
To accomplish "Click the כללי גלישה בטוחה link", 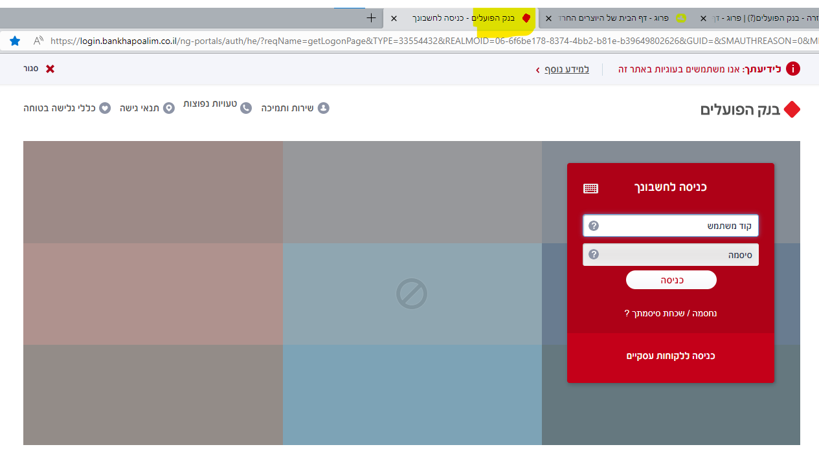I will tap(60, 108).
